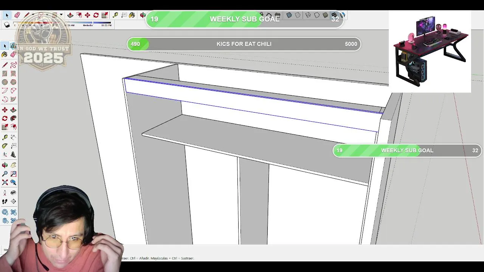This screenshot has height=272, width=484.
Task: Select the Make Component tool in left toolbar
Action: pos(13,46)
